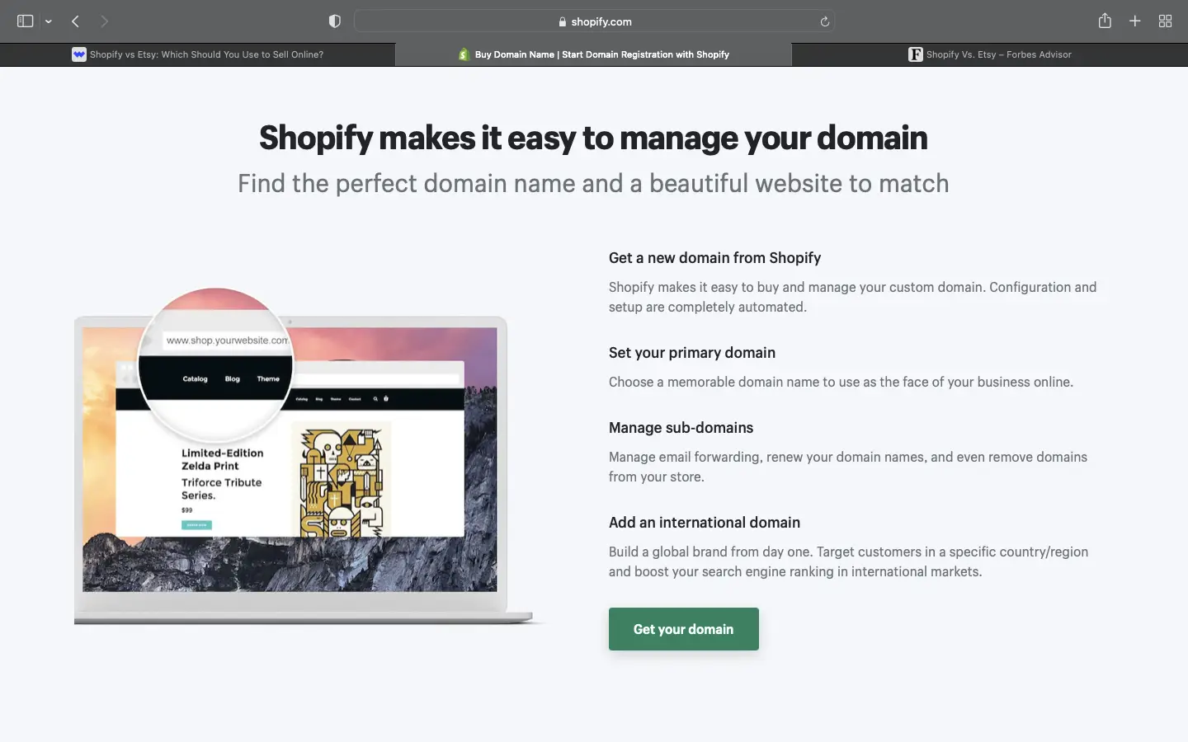Click the 'Manage sub-domains' heading

click(681, 428)
